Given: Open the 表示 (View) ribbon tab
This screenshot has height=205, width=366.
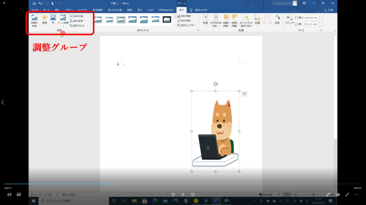Looking at the screenshot, I should click(x=140, y=10).
